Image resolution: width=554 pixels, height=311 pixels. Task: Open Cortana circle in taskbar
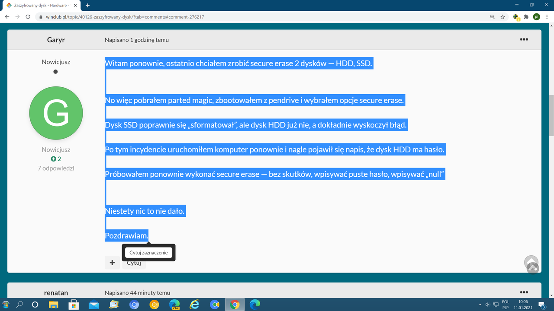click(x=35, y=305)
